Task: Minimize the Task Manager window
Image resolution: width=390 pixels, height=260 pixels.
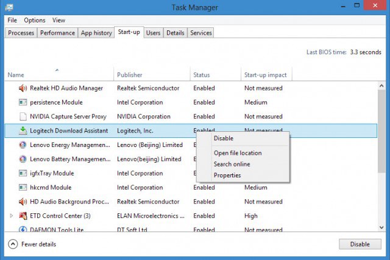Action: coord(343,5)
